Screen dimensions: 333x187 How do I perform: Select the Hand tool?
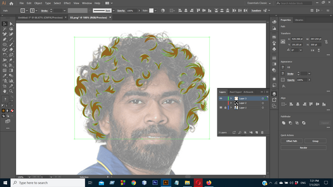[x=5, y=91]
